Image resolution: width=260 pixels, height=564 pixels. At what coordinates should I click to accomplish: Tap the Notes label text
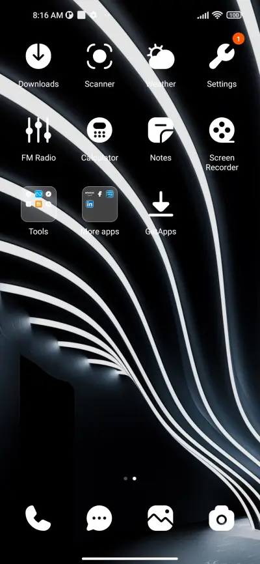pyautogui.click(x=161, y=158)
